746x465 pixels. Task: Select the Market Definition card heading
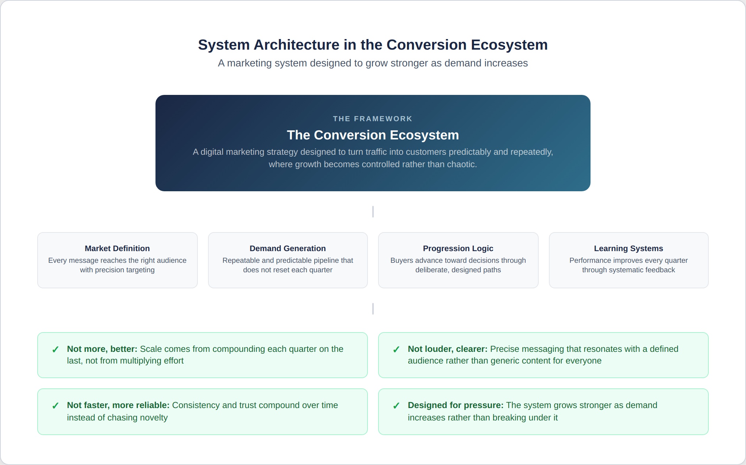click(117, 249)
